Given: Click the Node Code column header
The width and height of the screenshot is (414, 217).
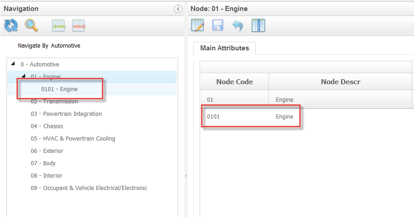Looking at the screenshot, I should point(235,81).
